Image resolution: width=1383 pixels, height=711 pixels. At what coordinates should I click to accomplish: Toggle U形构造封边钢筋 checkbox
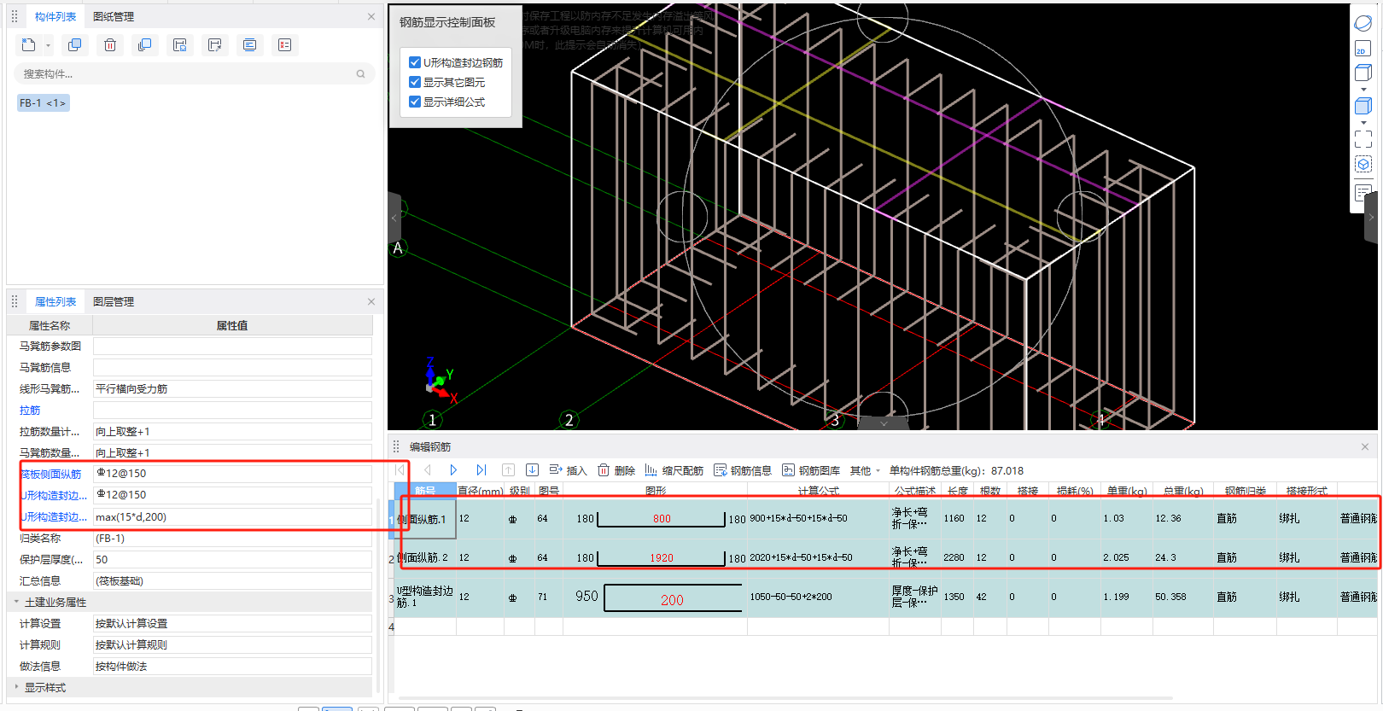click(x=415, y=62)
